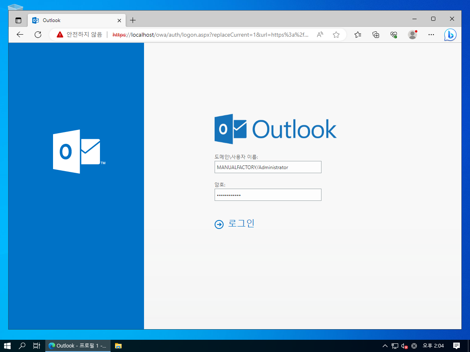
Task: Click the password input field
Action: pyautogui.click(x=268, y=195)
